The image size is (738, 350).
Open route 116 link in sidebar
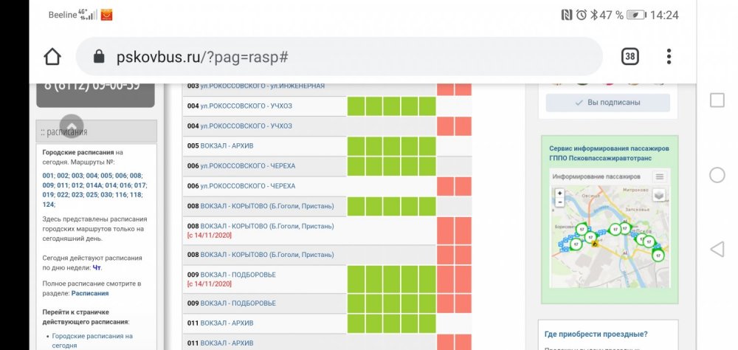tap(121, 194)
